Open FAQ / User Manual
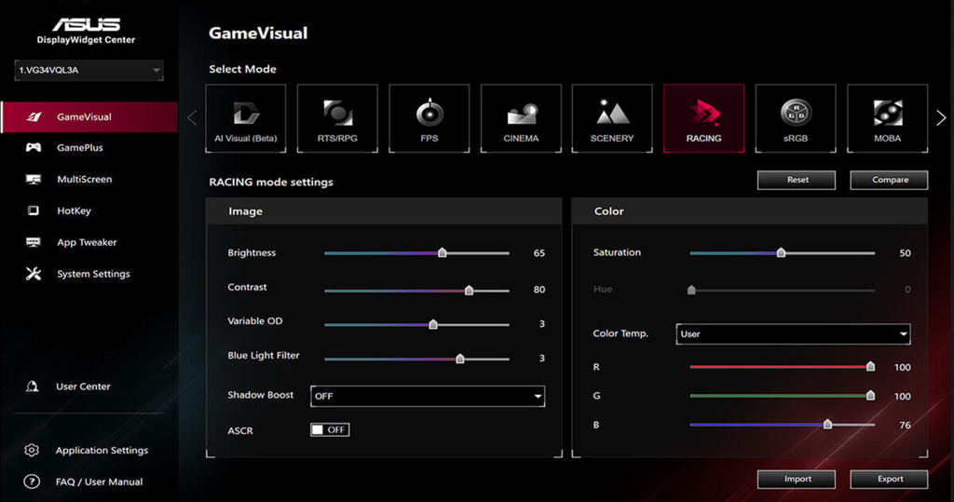 click(99, 482)
